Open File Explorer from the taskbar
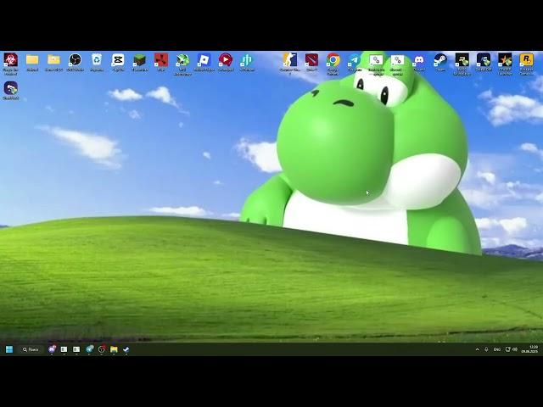This screenshot has width=543, height=407. click(x=114, y=349)
